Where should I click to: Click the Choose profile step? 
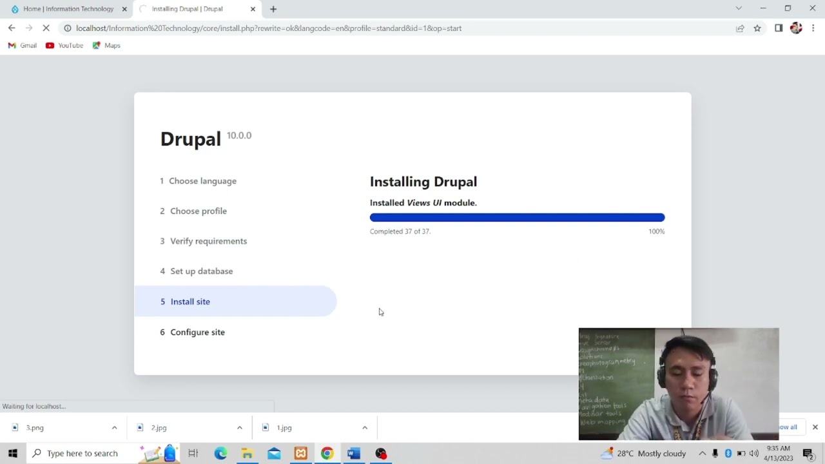pyautogui.click(x=193, y=211)
